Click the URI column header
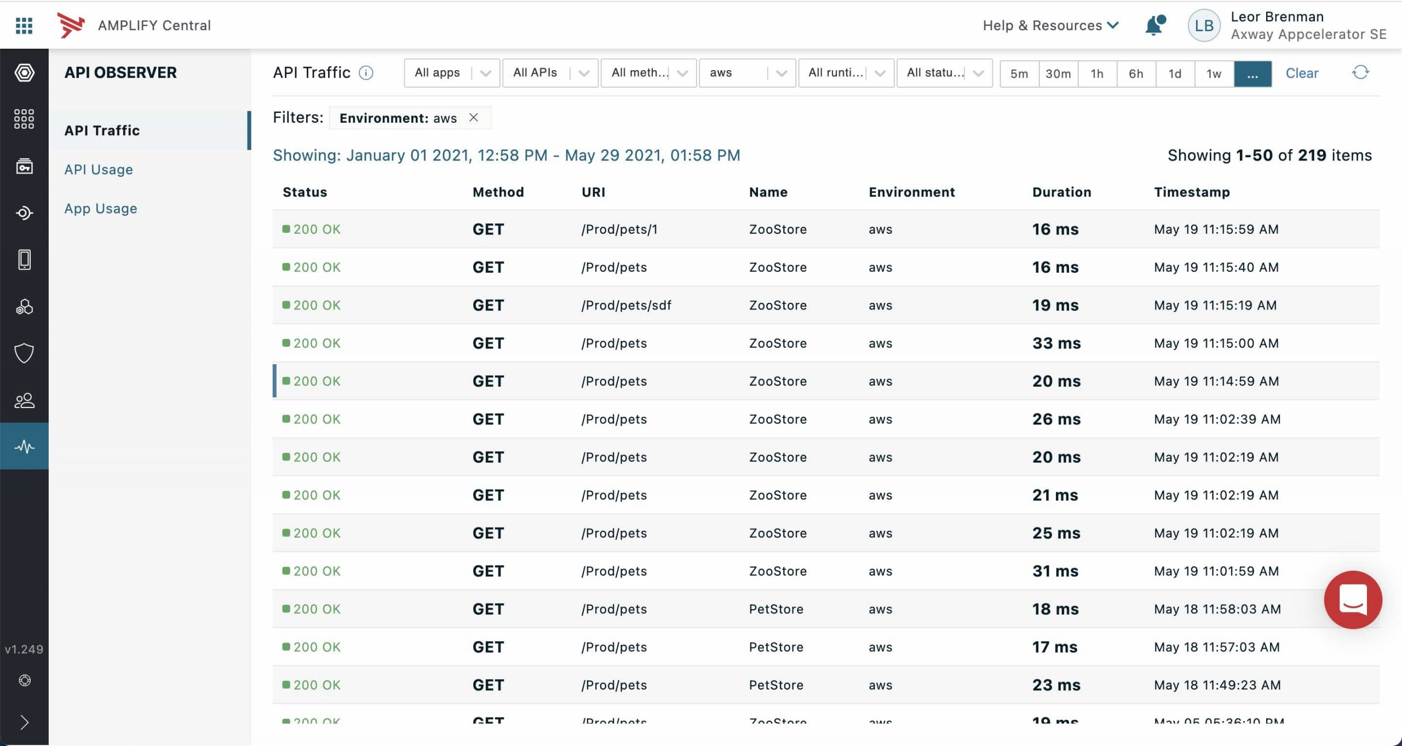This screenshot has width=1402, height=746. point(593,192)
